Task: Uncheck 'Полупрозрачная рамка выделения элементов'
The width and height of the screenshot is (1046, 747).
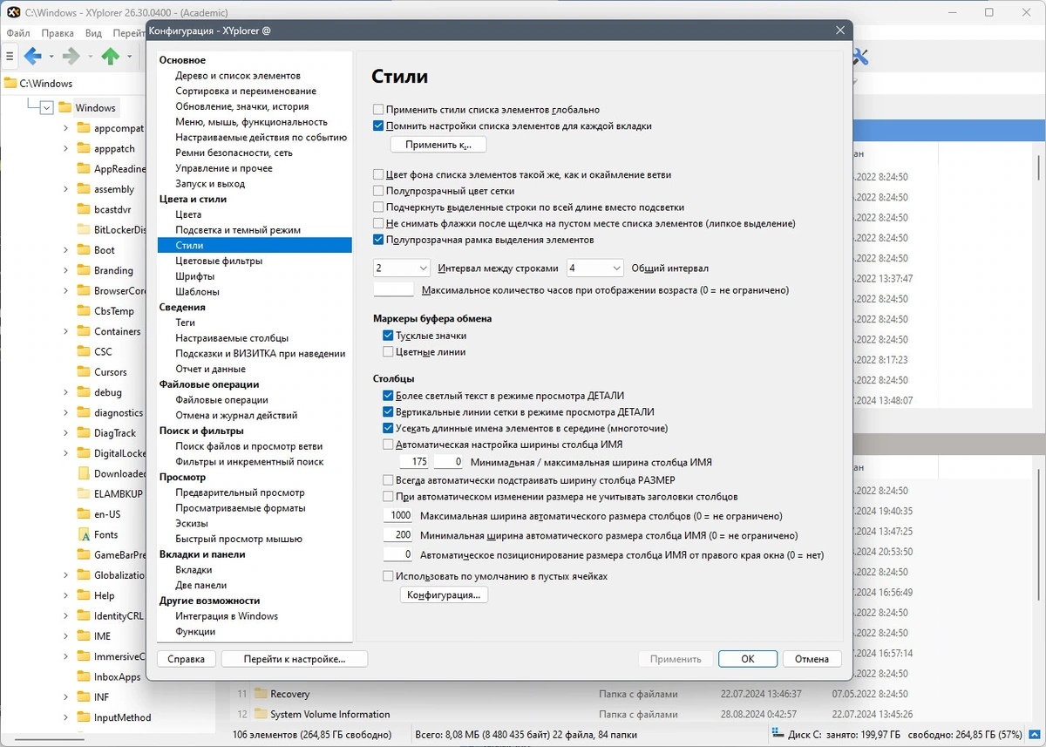Action: pos(378,240)
